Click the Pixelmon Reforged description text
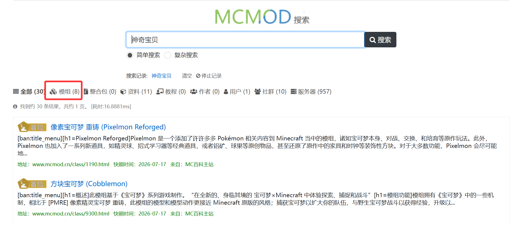Screen dimensions: 531x226 257,146
